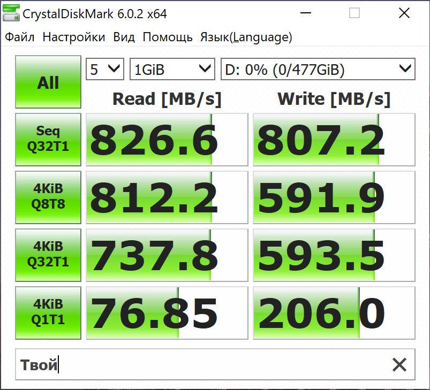Open the Помощь menu

168,37
